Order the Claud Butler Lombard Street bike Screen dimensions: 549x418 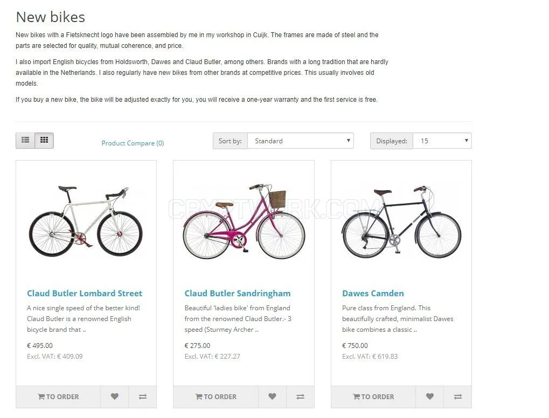coord(58,396)
